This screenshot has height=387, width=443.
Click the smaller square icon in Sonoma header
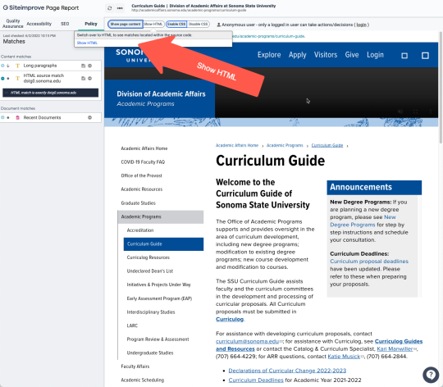pos(404,56)
